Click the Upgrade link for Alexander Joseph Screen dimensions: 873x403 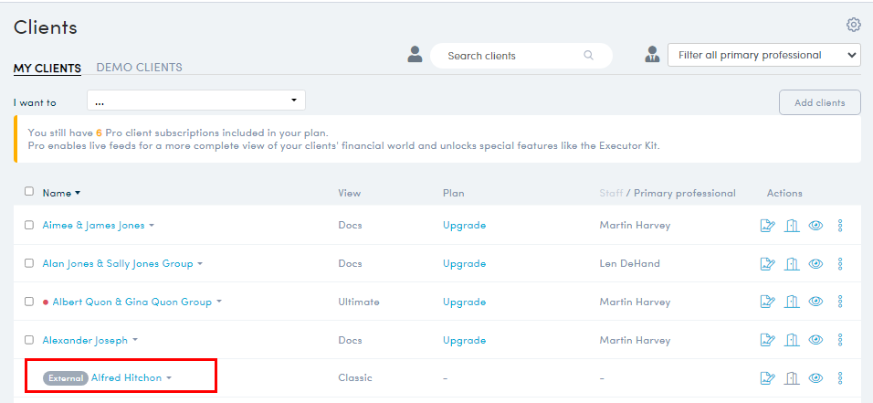[x=464, y=340]
